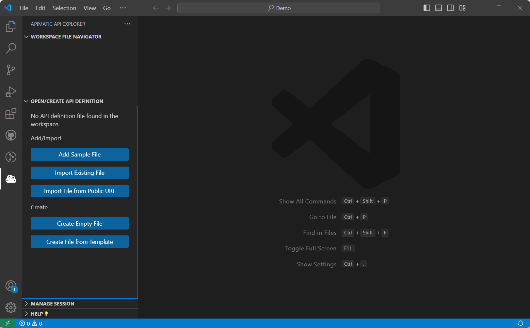Open the Source Control view
530x328 pixels.
point(11,70)
